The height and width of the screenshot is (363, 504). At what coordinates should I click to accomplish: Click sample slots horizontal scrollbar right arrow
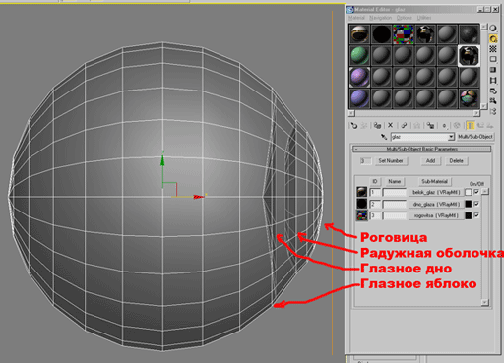(476, 113)
